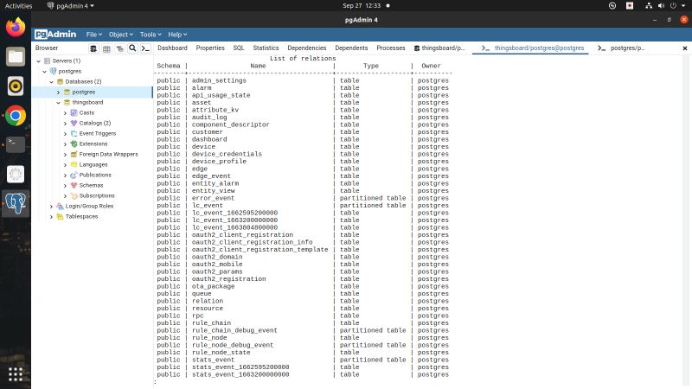
Task: Click the Filtered Rows toolbar icon
Action: tap(119, 48)
